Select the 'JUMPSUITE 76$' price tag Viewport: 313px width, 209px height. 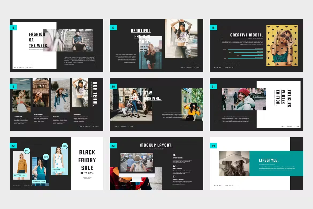click(x=39, y=181)
